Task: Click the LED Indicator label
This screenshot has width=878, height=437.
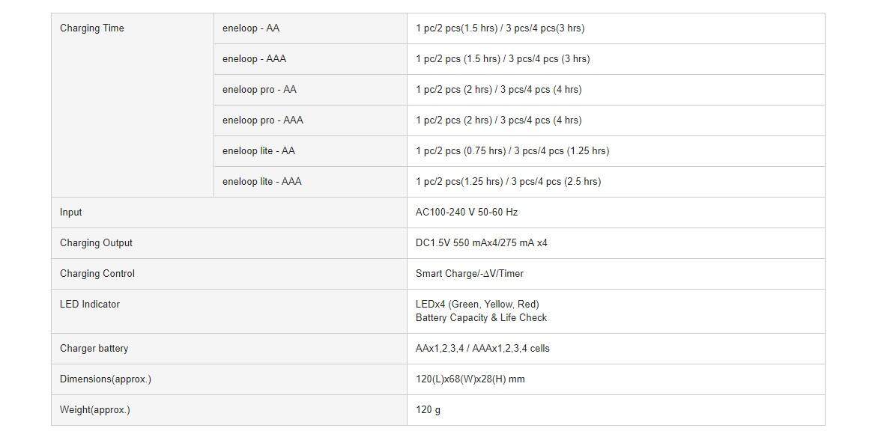Action: [90, 305]
